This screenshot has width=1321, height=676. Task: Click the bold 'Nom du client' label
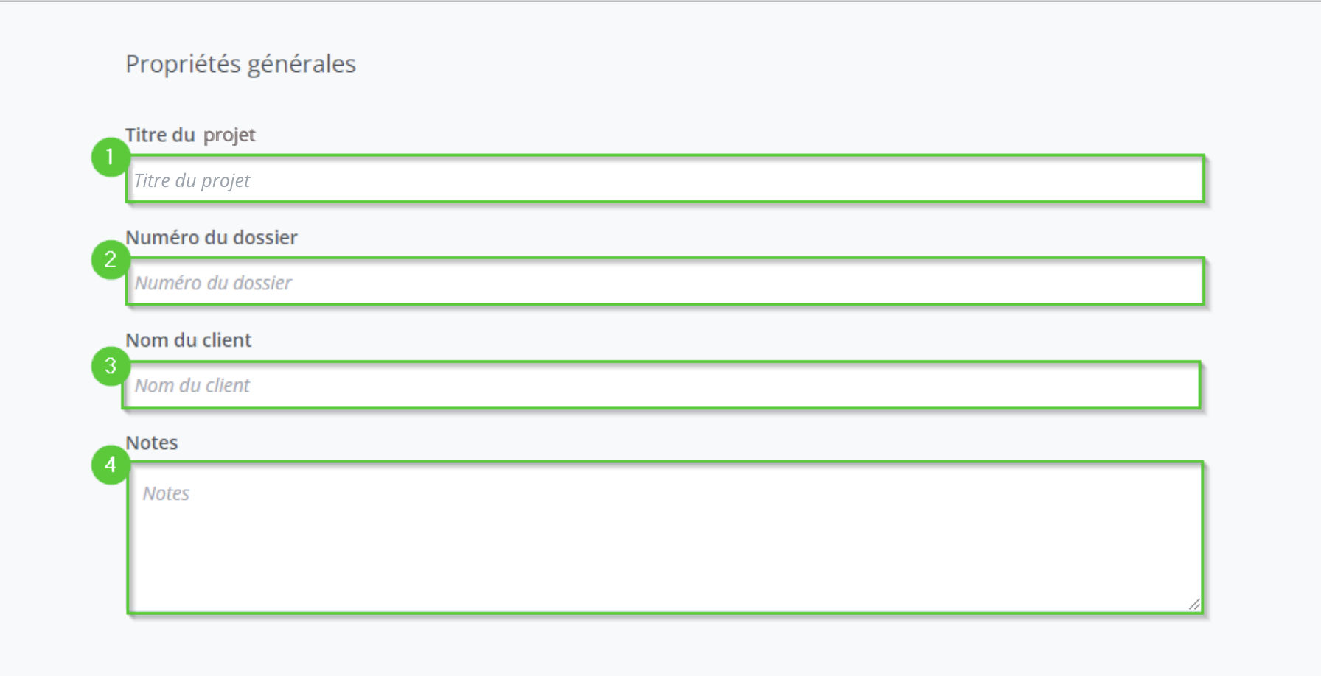coord(189,339)
